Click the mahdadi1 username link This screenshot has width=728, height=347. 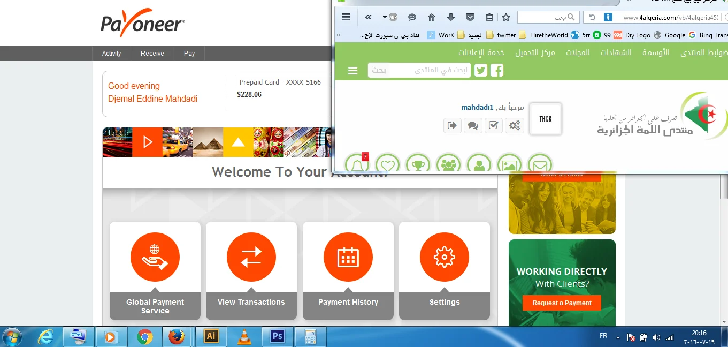tap(477, 108)
